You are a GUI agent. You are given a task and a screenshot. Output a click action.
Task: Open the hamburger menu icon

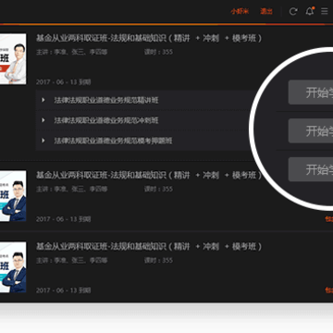(x=325, y=11)
